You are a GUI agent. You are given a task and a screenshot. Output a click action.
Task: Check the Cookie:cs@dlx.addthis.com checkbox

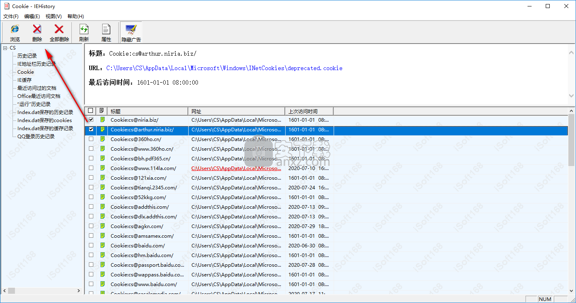[x=91, y=216]
